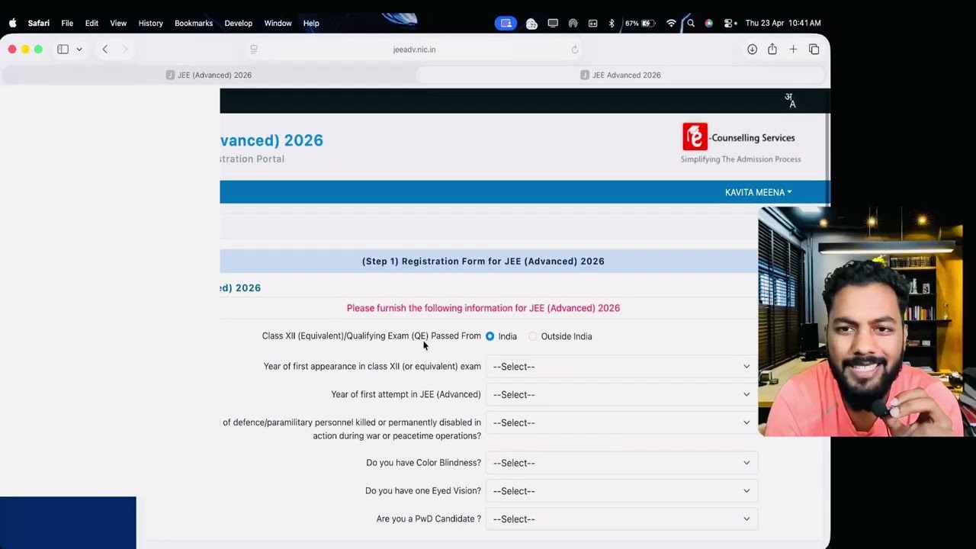Click the Step 1 Registration Form heading
The height and width of the screenshot is (549, 976).
(x=483, y=262)
